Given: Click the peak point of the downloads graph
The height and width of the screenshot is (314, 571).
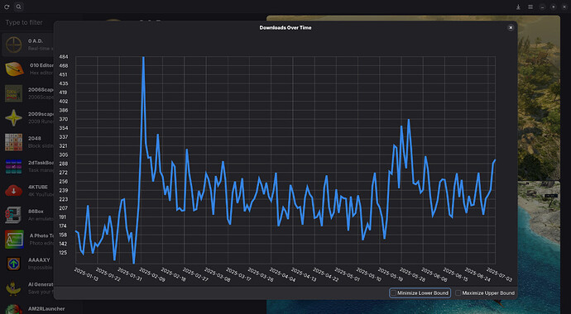Looking at the screenshot, I should tap(143, 57).
